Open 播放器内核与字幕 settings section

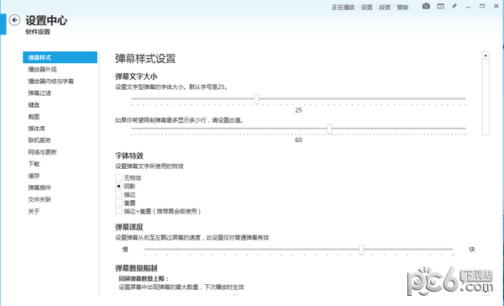(50, 81)
